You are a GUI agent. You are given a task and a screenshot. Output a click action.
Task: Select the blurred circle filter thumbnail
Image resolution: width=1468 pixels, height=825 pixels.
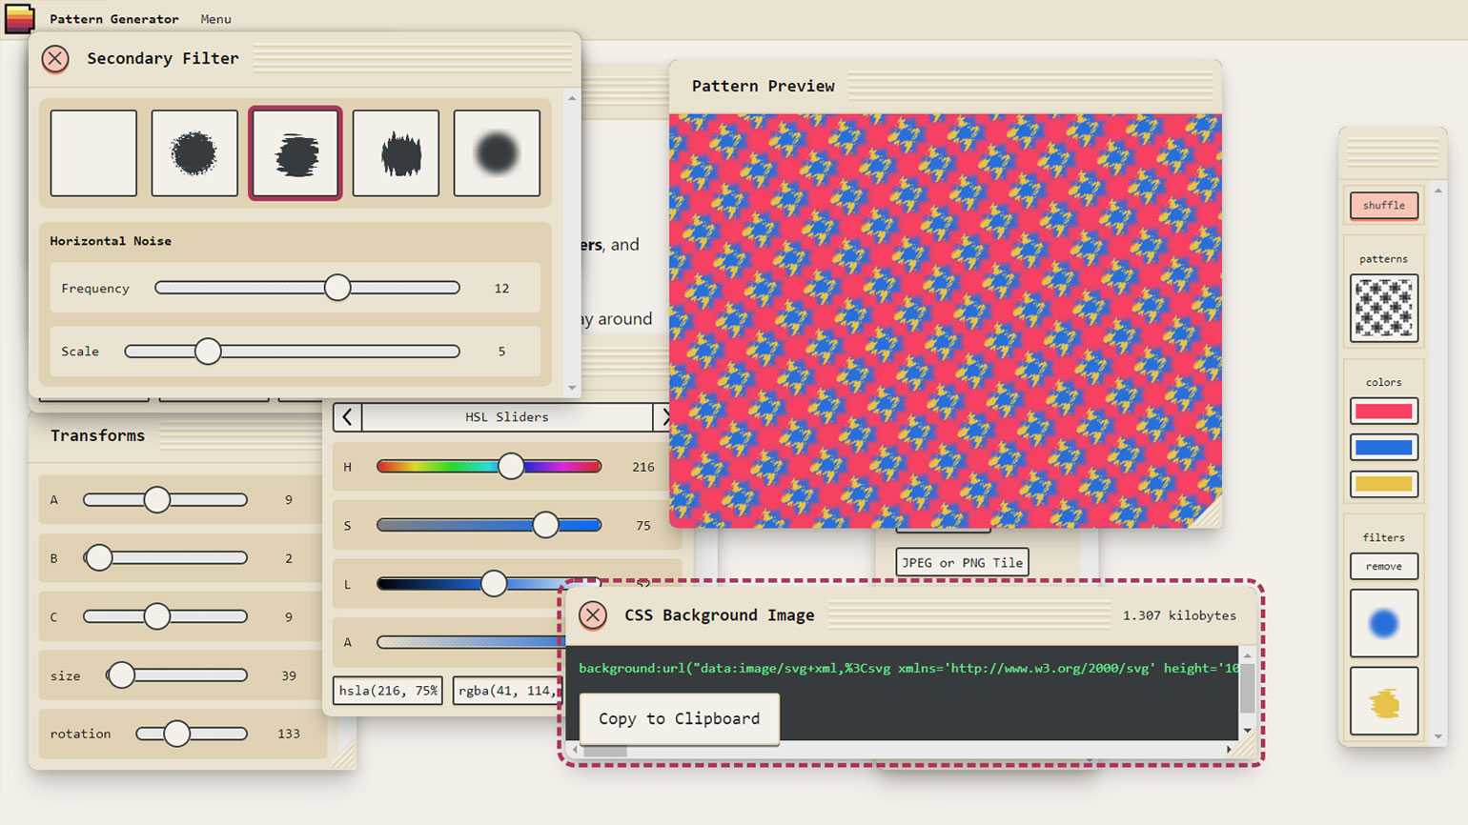[x=497, y=153]
